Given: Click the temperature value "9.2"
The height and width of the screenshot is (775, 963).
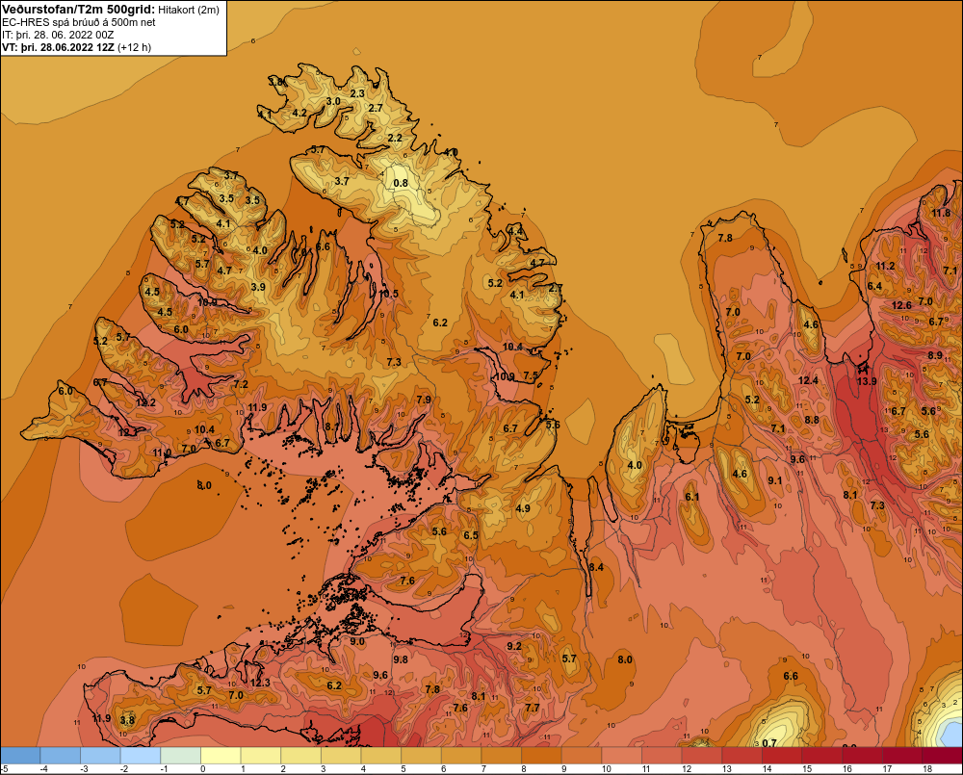Looking at the screenshot, I should [x=514, y=646].
